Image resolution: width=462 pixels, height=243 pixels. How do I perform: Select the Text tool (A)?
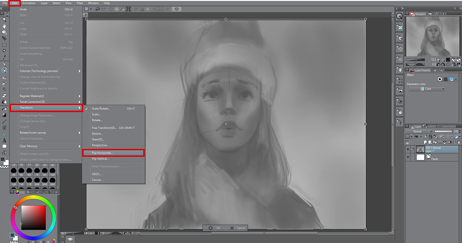pos(4,140)
